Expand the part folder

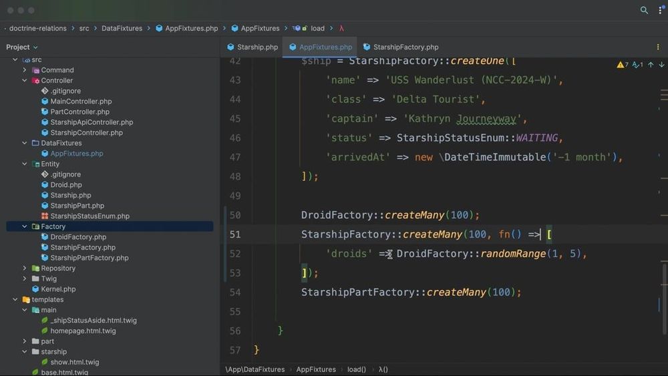coord(24,341)
